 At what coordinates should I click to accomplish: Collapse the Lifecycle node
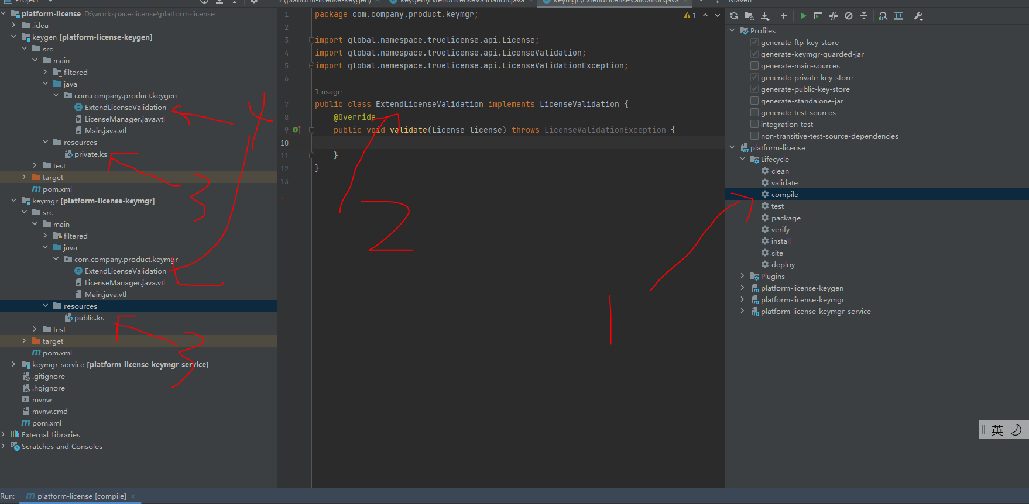point(743,159)
